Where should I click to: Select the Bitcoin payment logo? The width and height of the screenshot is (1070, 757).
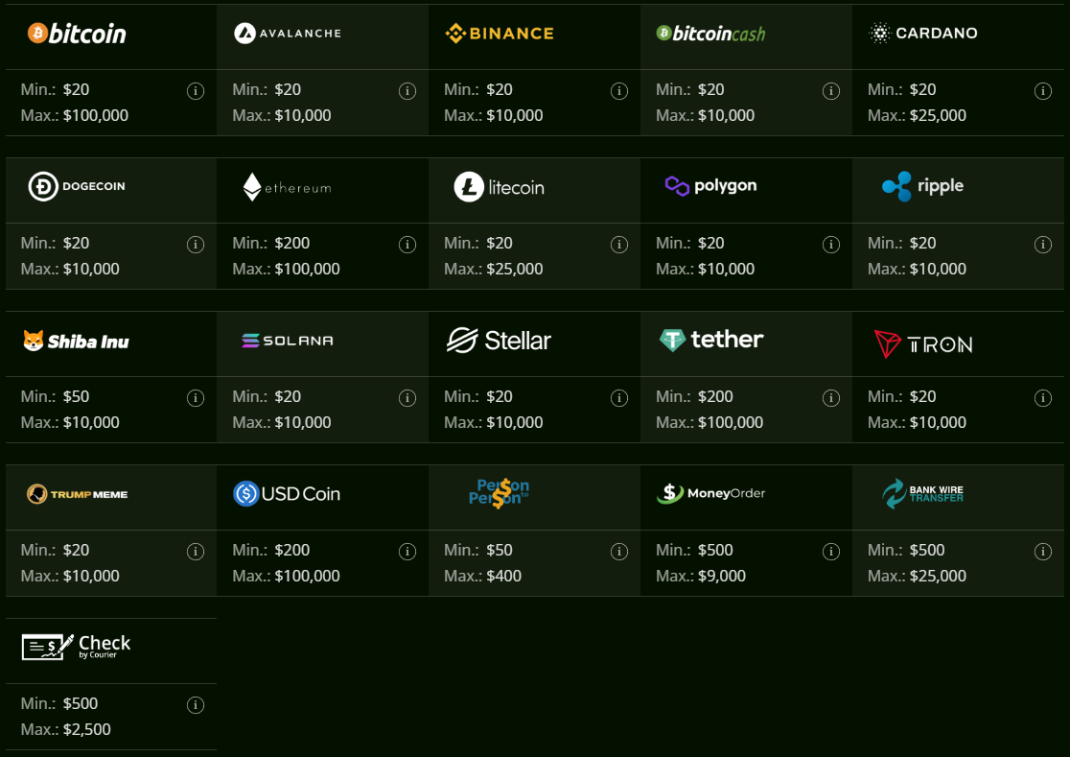[x=77, y=34]
